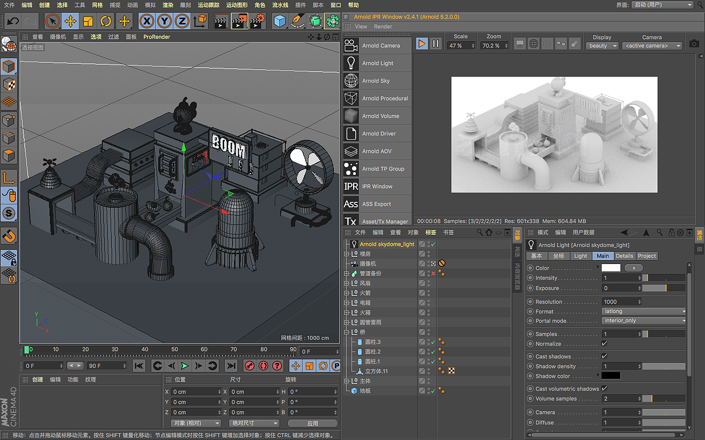705x440 pixels.
Task: Uncheck the Normalize checkbox
Action: click(x=604, y=344)
